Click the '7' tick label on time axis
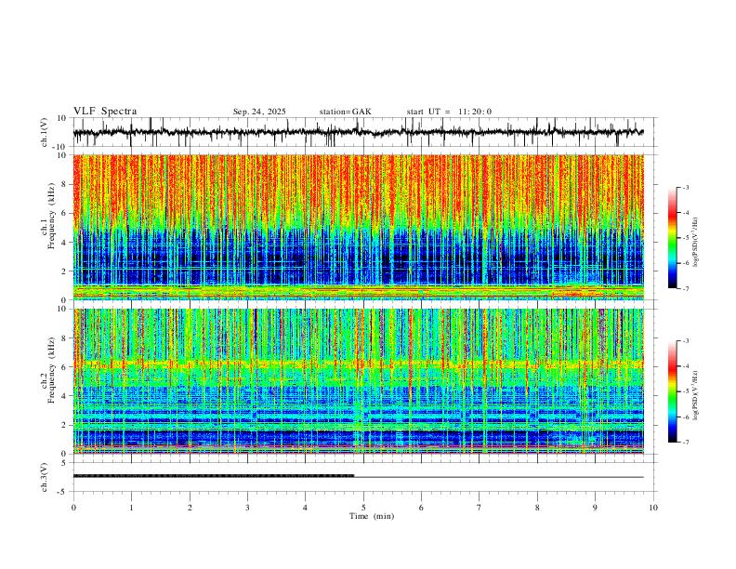736x569 pixels. click(x=480, y=508)
